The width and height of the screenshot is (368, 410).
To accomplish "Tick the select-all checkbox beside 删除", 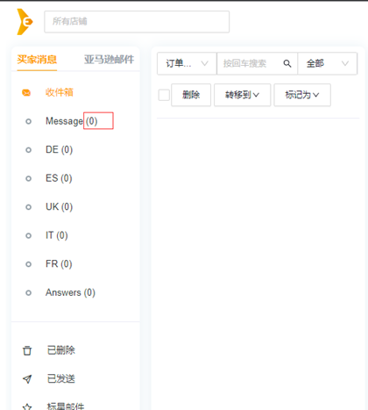I will [164, 95].
